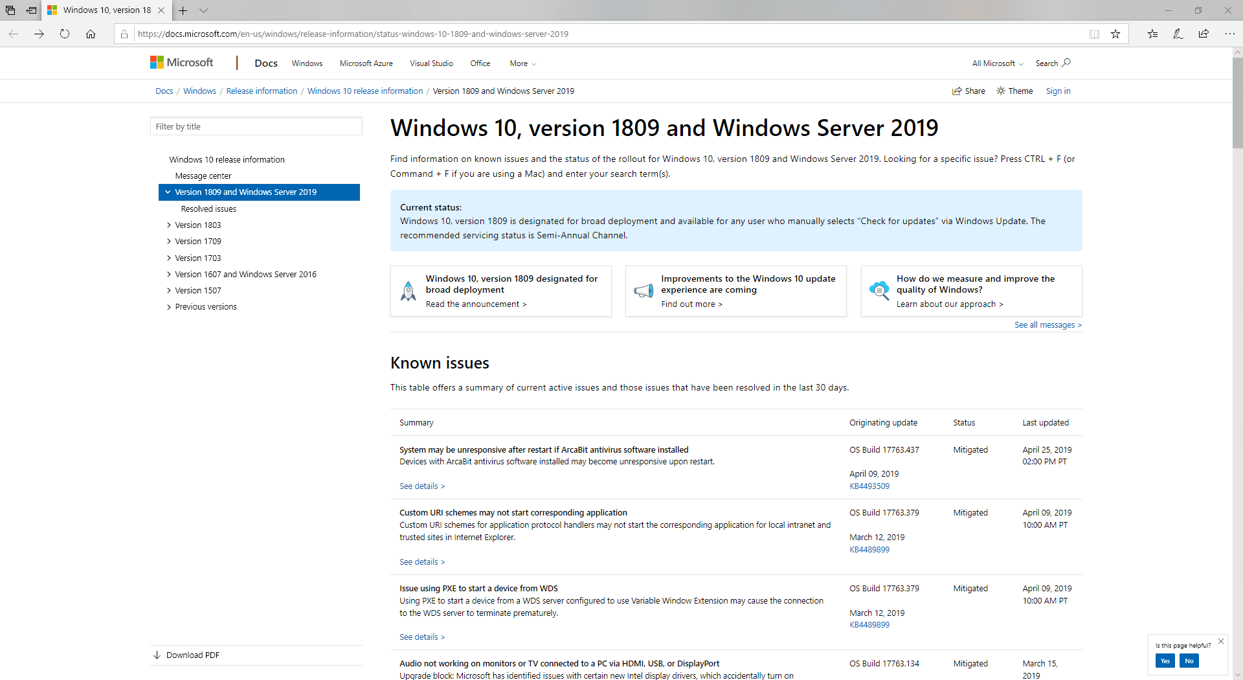Open KB4493509 link
1243x680 pixels.
click(x=869, y=486)
